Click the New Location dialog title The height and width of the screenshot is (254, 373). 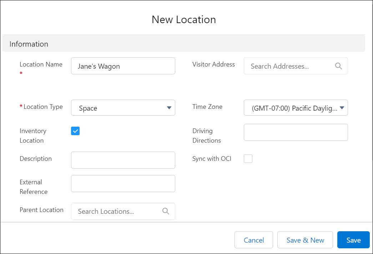point(184,20)
